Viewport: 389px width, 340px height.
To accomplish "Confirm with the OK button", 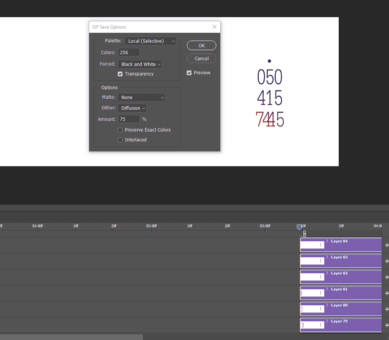I will 202,45.
